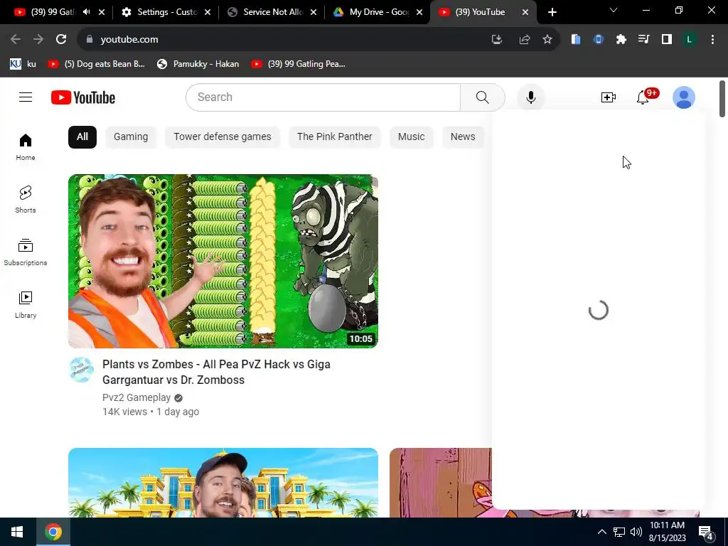Show hidden system tray icons chevron
Screen dimensions: 728x546
click(601, 532)
